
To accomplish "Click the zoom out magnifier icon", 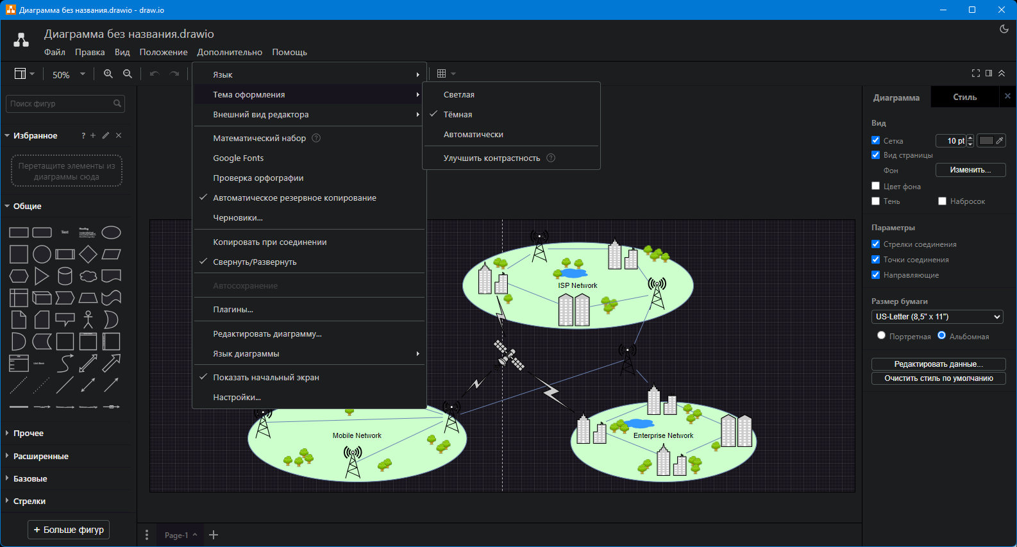I will tap(128, 74).
